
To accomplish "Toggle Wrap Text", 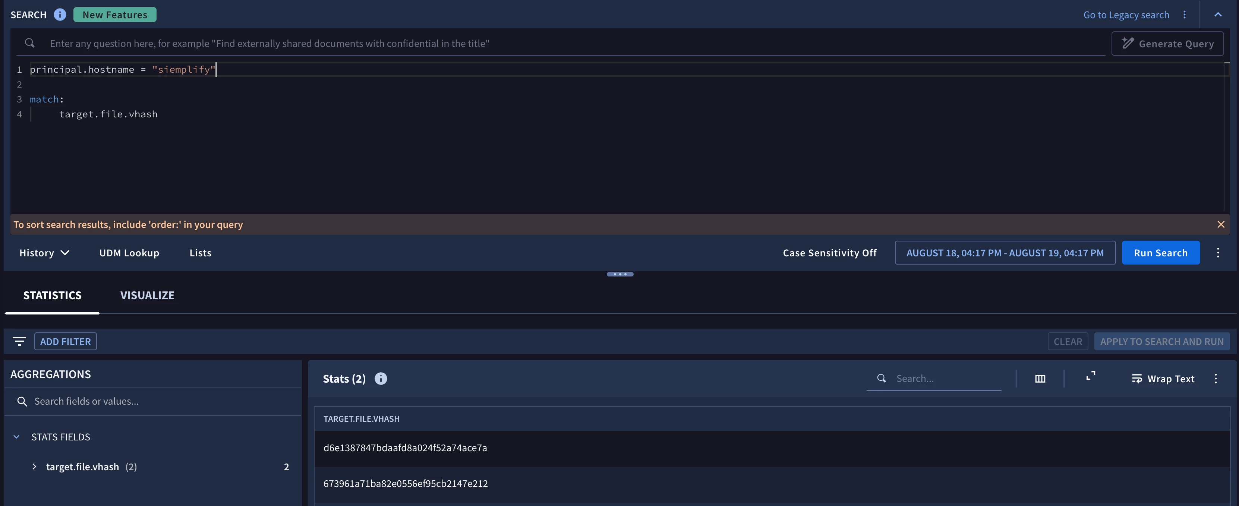I will (1163, 379).
